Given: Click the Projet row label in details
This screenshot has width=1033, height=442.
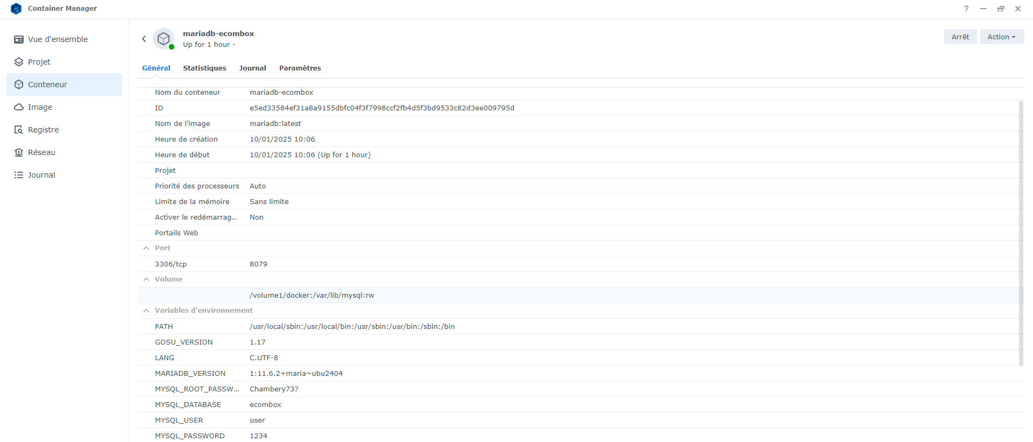Looking at the screenshot, I should click(165, 171).
